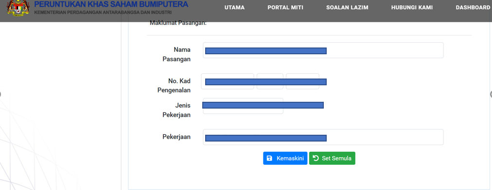
Task: Click middle No. Kad Pengenalan box
Action: (x=270, y=81)
